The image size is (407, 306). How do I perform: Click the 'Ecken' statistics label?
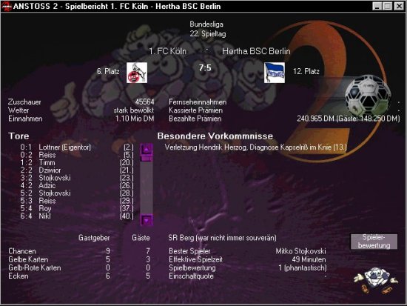18,276
